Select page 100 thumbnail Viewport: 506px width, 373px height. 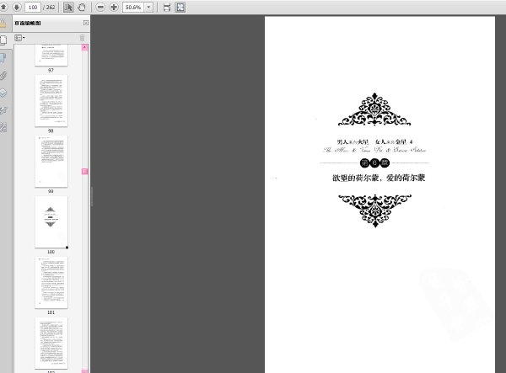pyautogui.click(x=51, y=222)
